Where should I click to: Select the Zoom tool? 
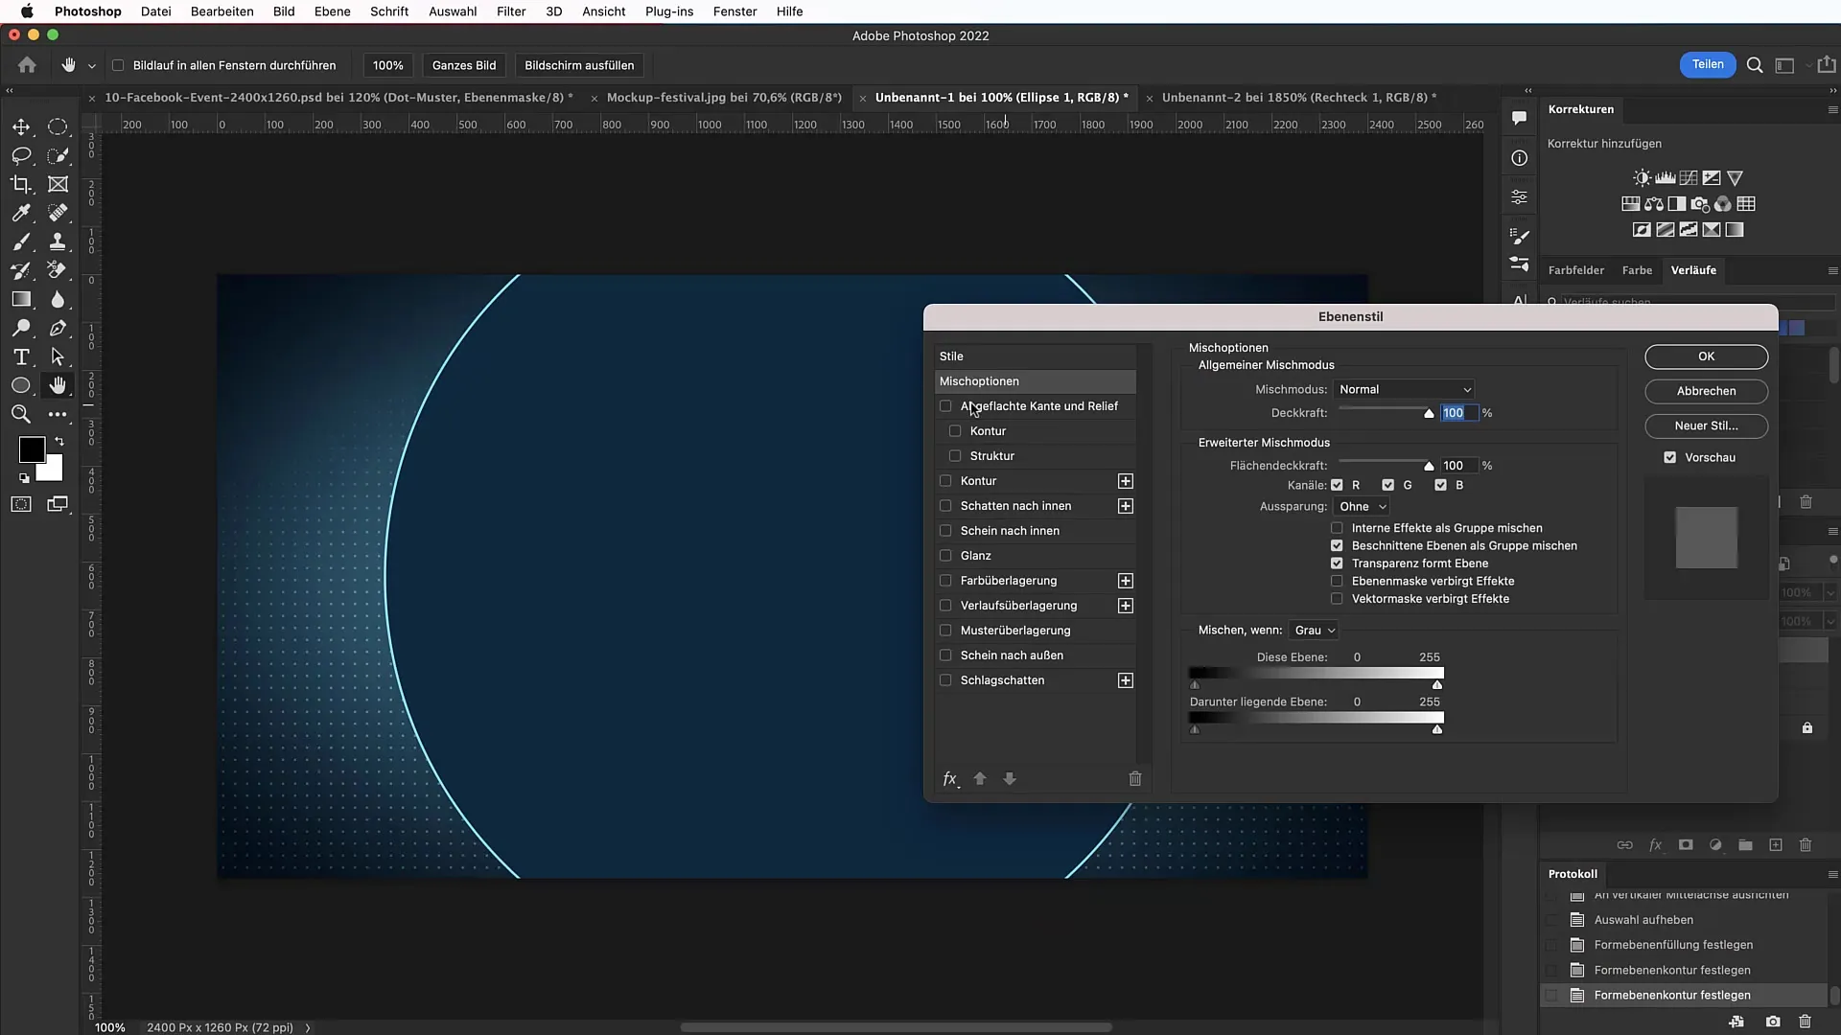[x=21, y=414]
